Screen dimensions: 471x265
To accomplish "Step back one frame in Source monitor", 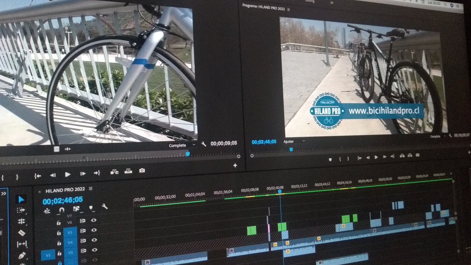I will click(53, 175).
